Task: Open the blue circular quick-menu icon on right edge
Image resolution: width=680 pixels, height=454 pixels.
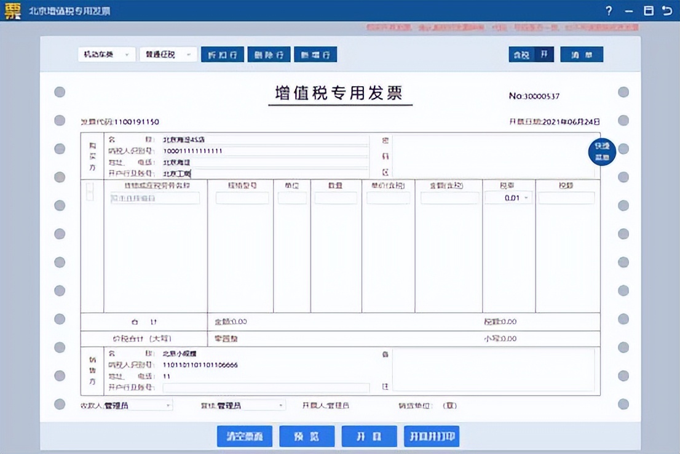Action: 602,151
